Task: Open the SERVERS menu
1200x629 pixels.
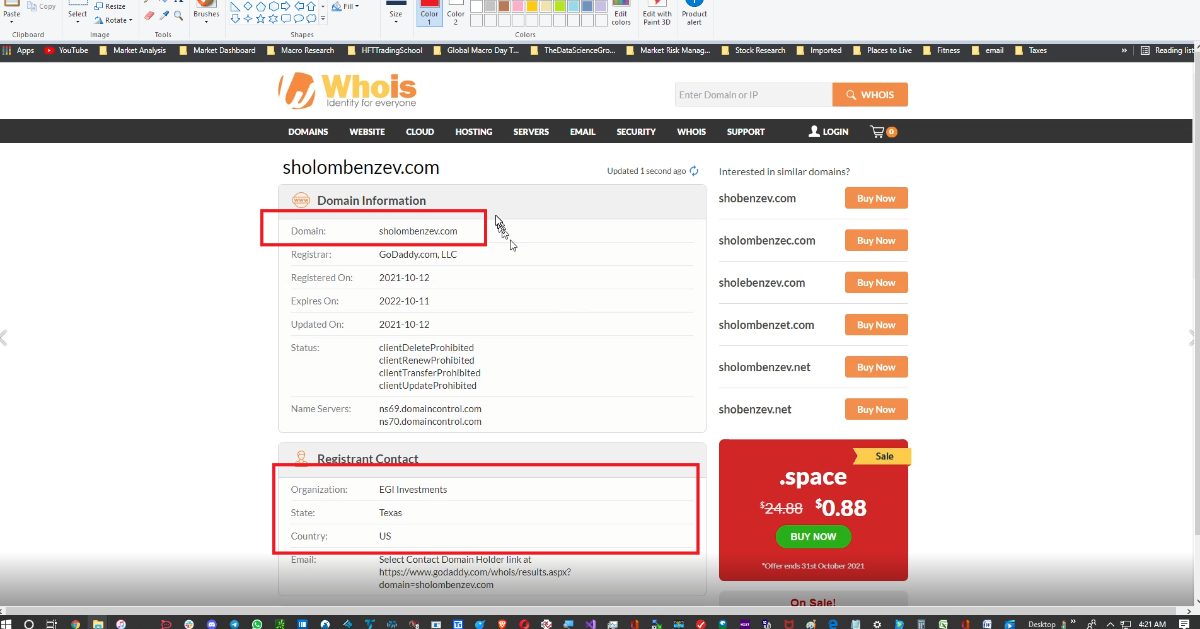Action: click(531, 132)
